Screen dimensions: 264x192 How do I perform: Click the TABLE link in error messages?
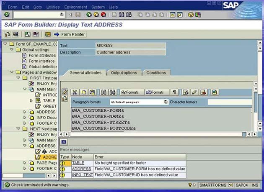(x=78, y=163)
